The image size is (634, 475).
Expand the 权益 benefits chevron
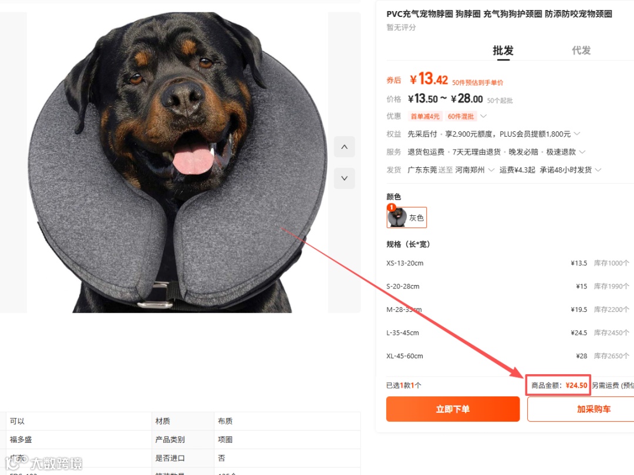tap(577, 134)
